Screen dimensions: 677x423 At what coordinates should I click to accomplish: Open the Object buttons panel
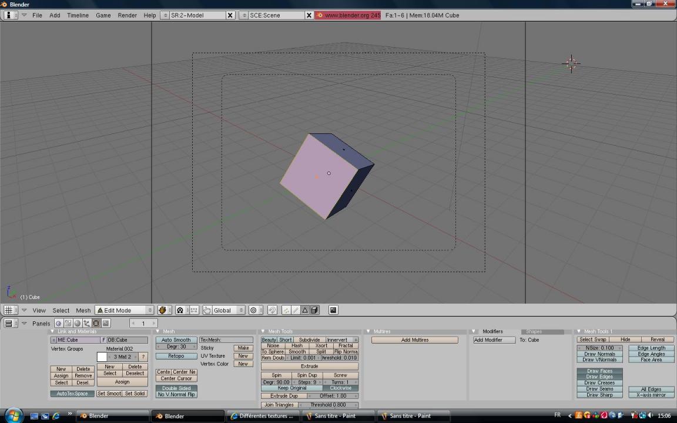click(x=86, y=323)
